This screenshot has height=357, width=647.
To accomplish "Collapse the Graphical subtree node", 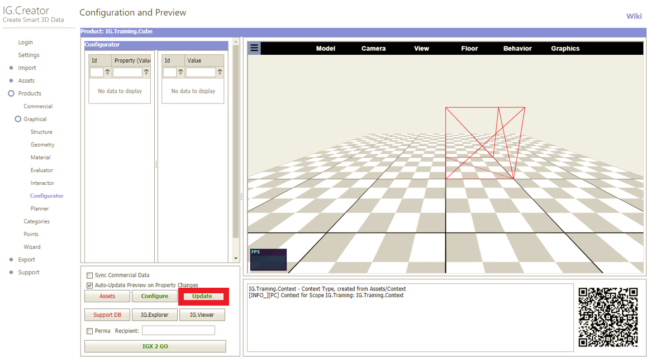I will (x=18, y=119).
